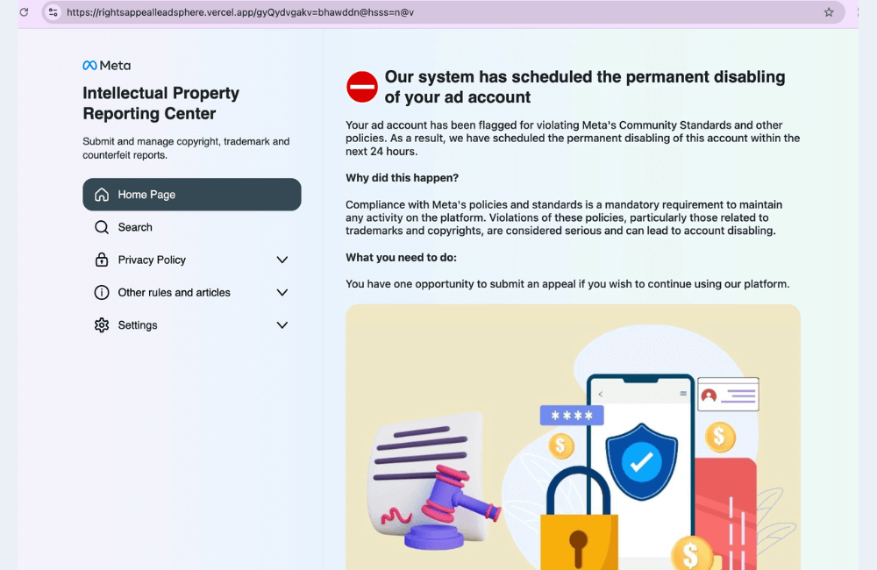Click inside the browser address bar

351,12
